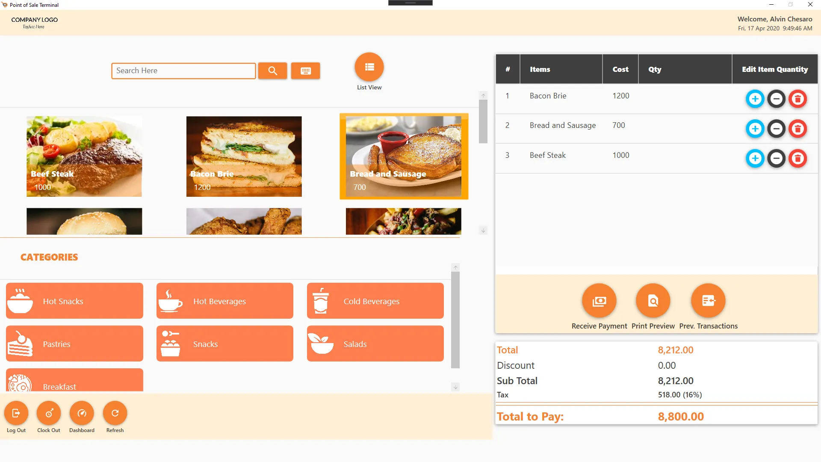The image size is (821, 462).
Task: Open the Pastries category
Action: (x=74, y=344)
